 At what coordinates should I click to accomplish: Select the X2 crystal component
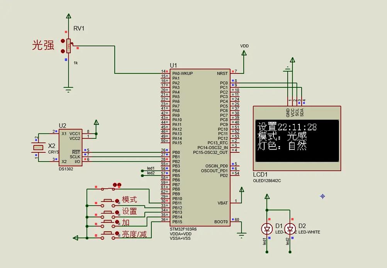point(38,148)
